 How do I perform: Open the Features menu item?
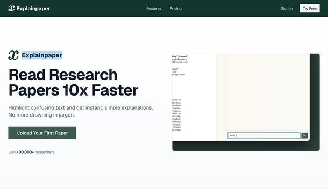click(x=154, y=9)
